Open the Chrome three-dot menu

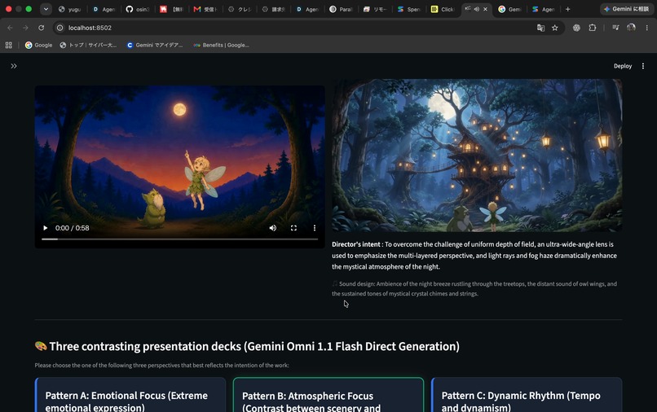pos(647,28)
